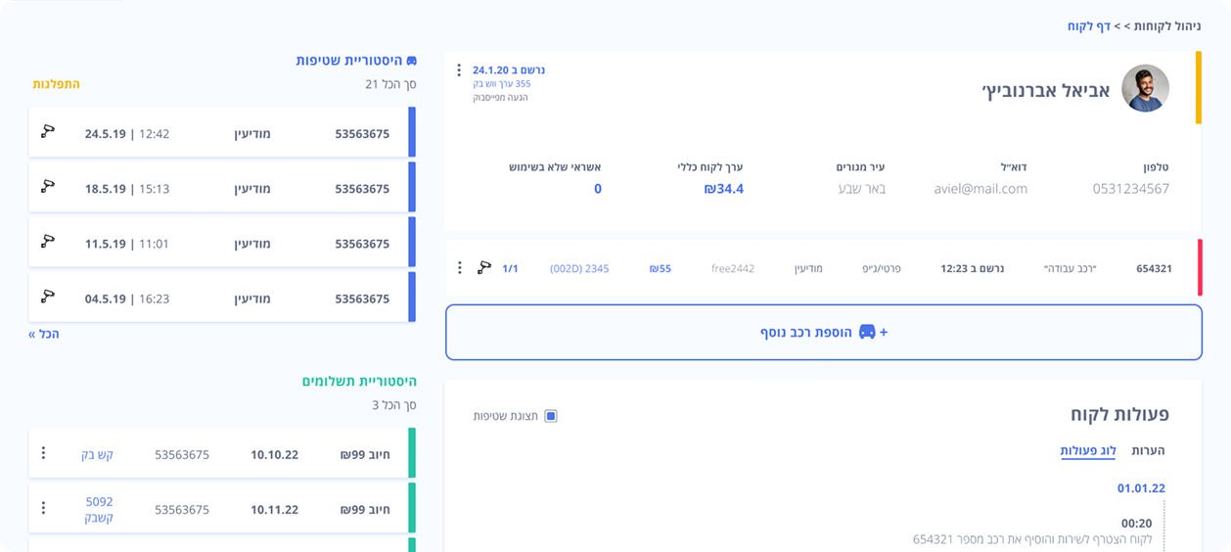Open the התפלגות link
This screenshot has height=552, width=1231.
[x=57, y=84]
